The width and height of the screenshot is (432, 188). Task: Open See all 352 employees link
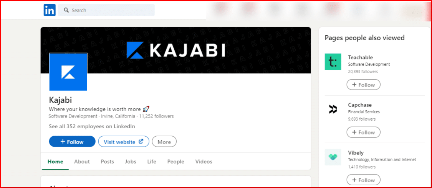tap(92, 126)
